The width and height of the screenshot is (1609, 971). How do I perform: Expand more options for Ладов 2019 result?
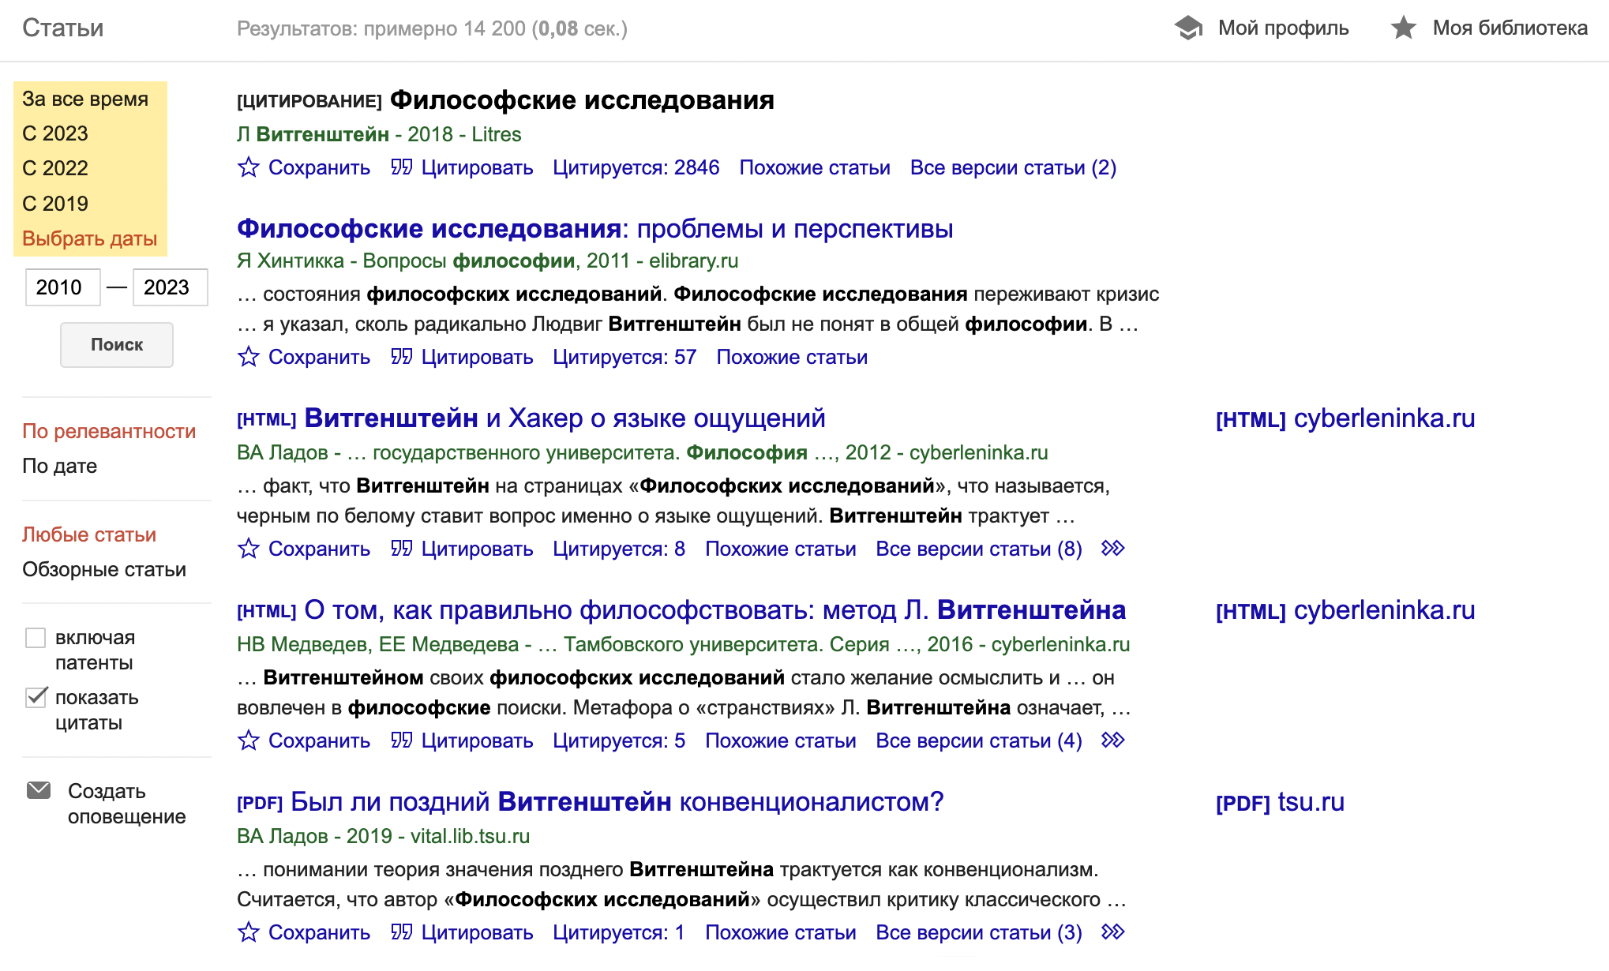point(1113,932)
